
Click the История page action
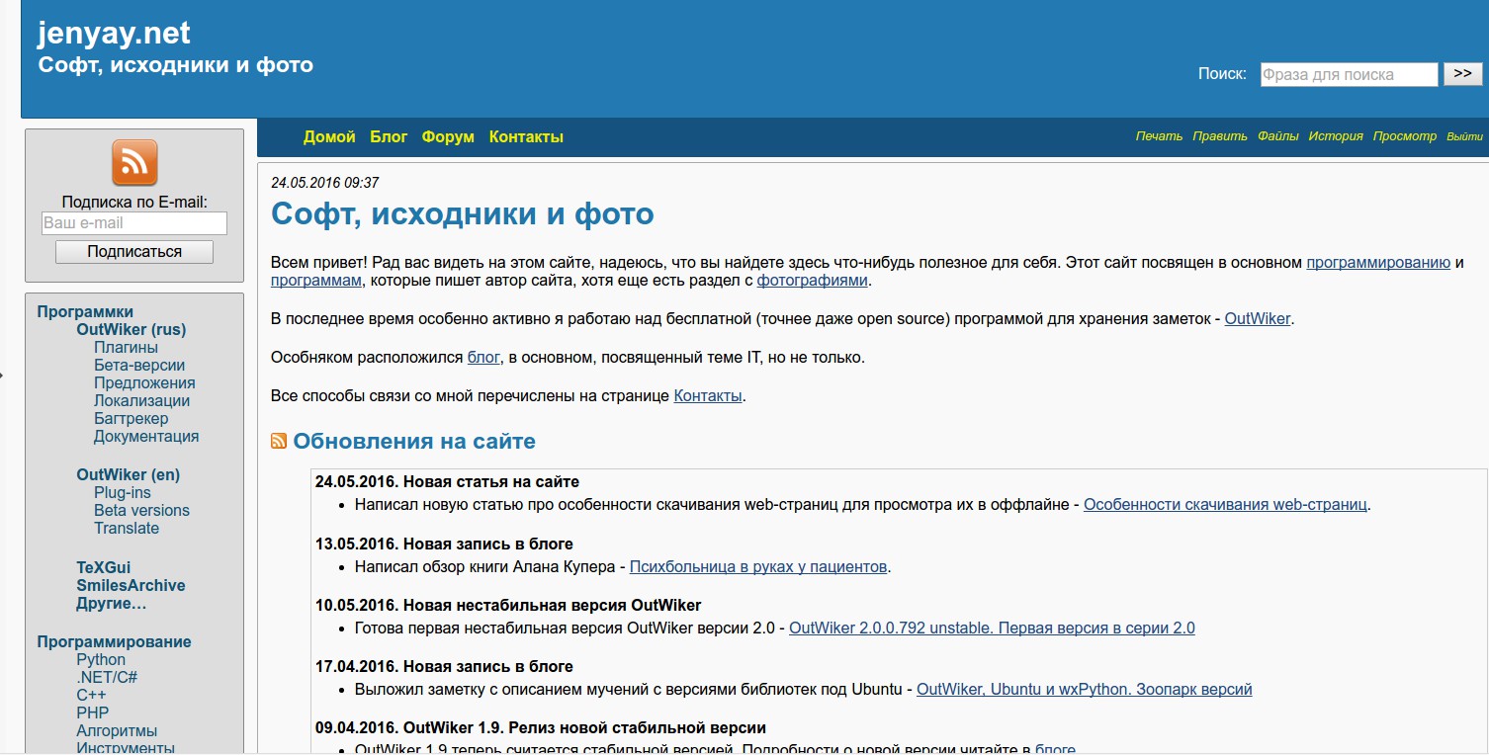click(1336, 136)
